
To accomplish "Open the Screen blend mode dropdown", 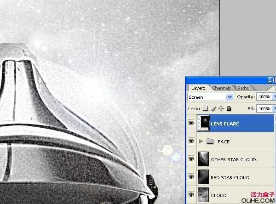I will click(230, 97).
